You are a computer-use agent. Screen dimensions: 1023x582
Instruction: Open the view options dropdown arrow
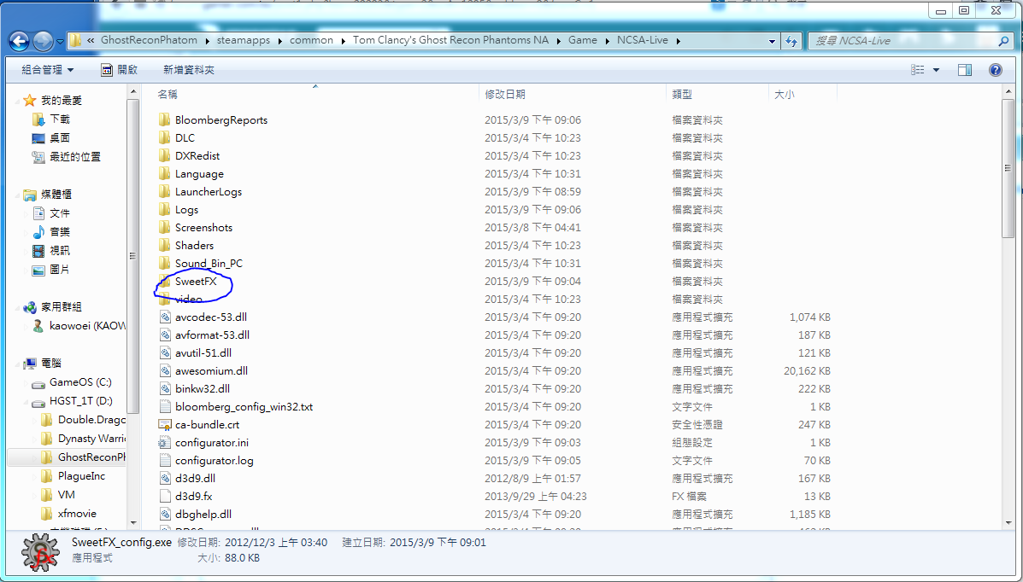[x=936, y=70]
